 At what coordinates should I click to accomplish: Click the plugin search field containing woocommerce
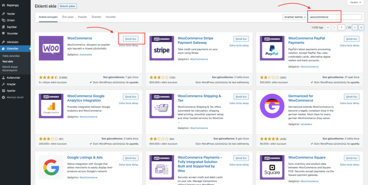tap(335, 17)
